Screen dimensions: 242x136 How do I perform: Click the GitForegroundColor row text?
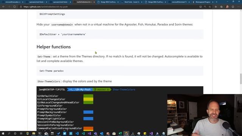(50, 106)
